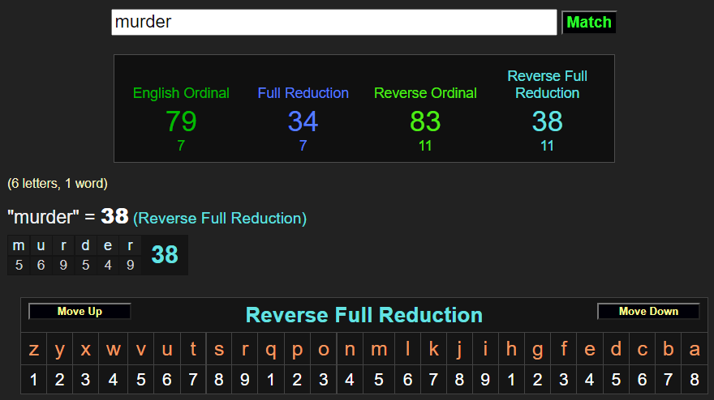This screenshot has height=400, width=714.
Task: Select the Reverse Ordinal cipher value 83
Action: pos(425,121)
